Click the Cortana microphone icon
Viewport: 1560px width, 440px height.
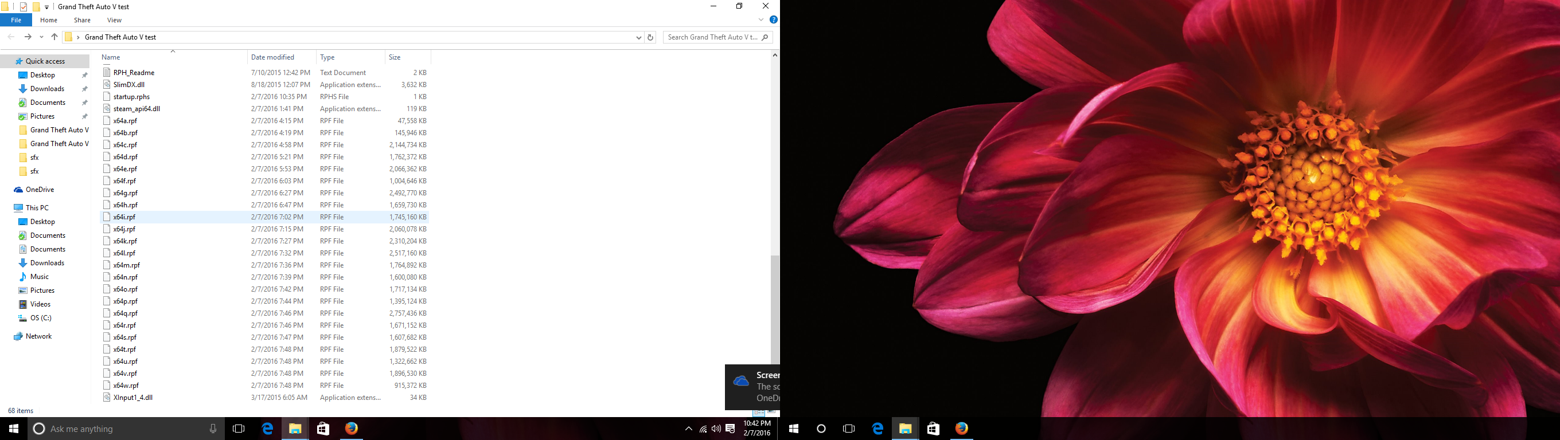point(213,429)
